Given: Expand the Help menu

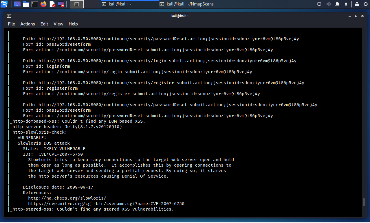Looking at the screenshot, I should [x=73, y=24].
